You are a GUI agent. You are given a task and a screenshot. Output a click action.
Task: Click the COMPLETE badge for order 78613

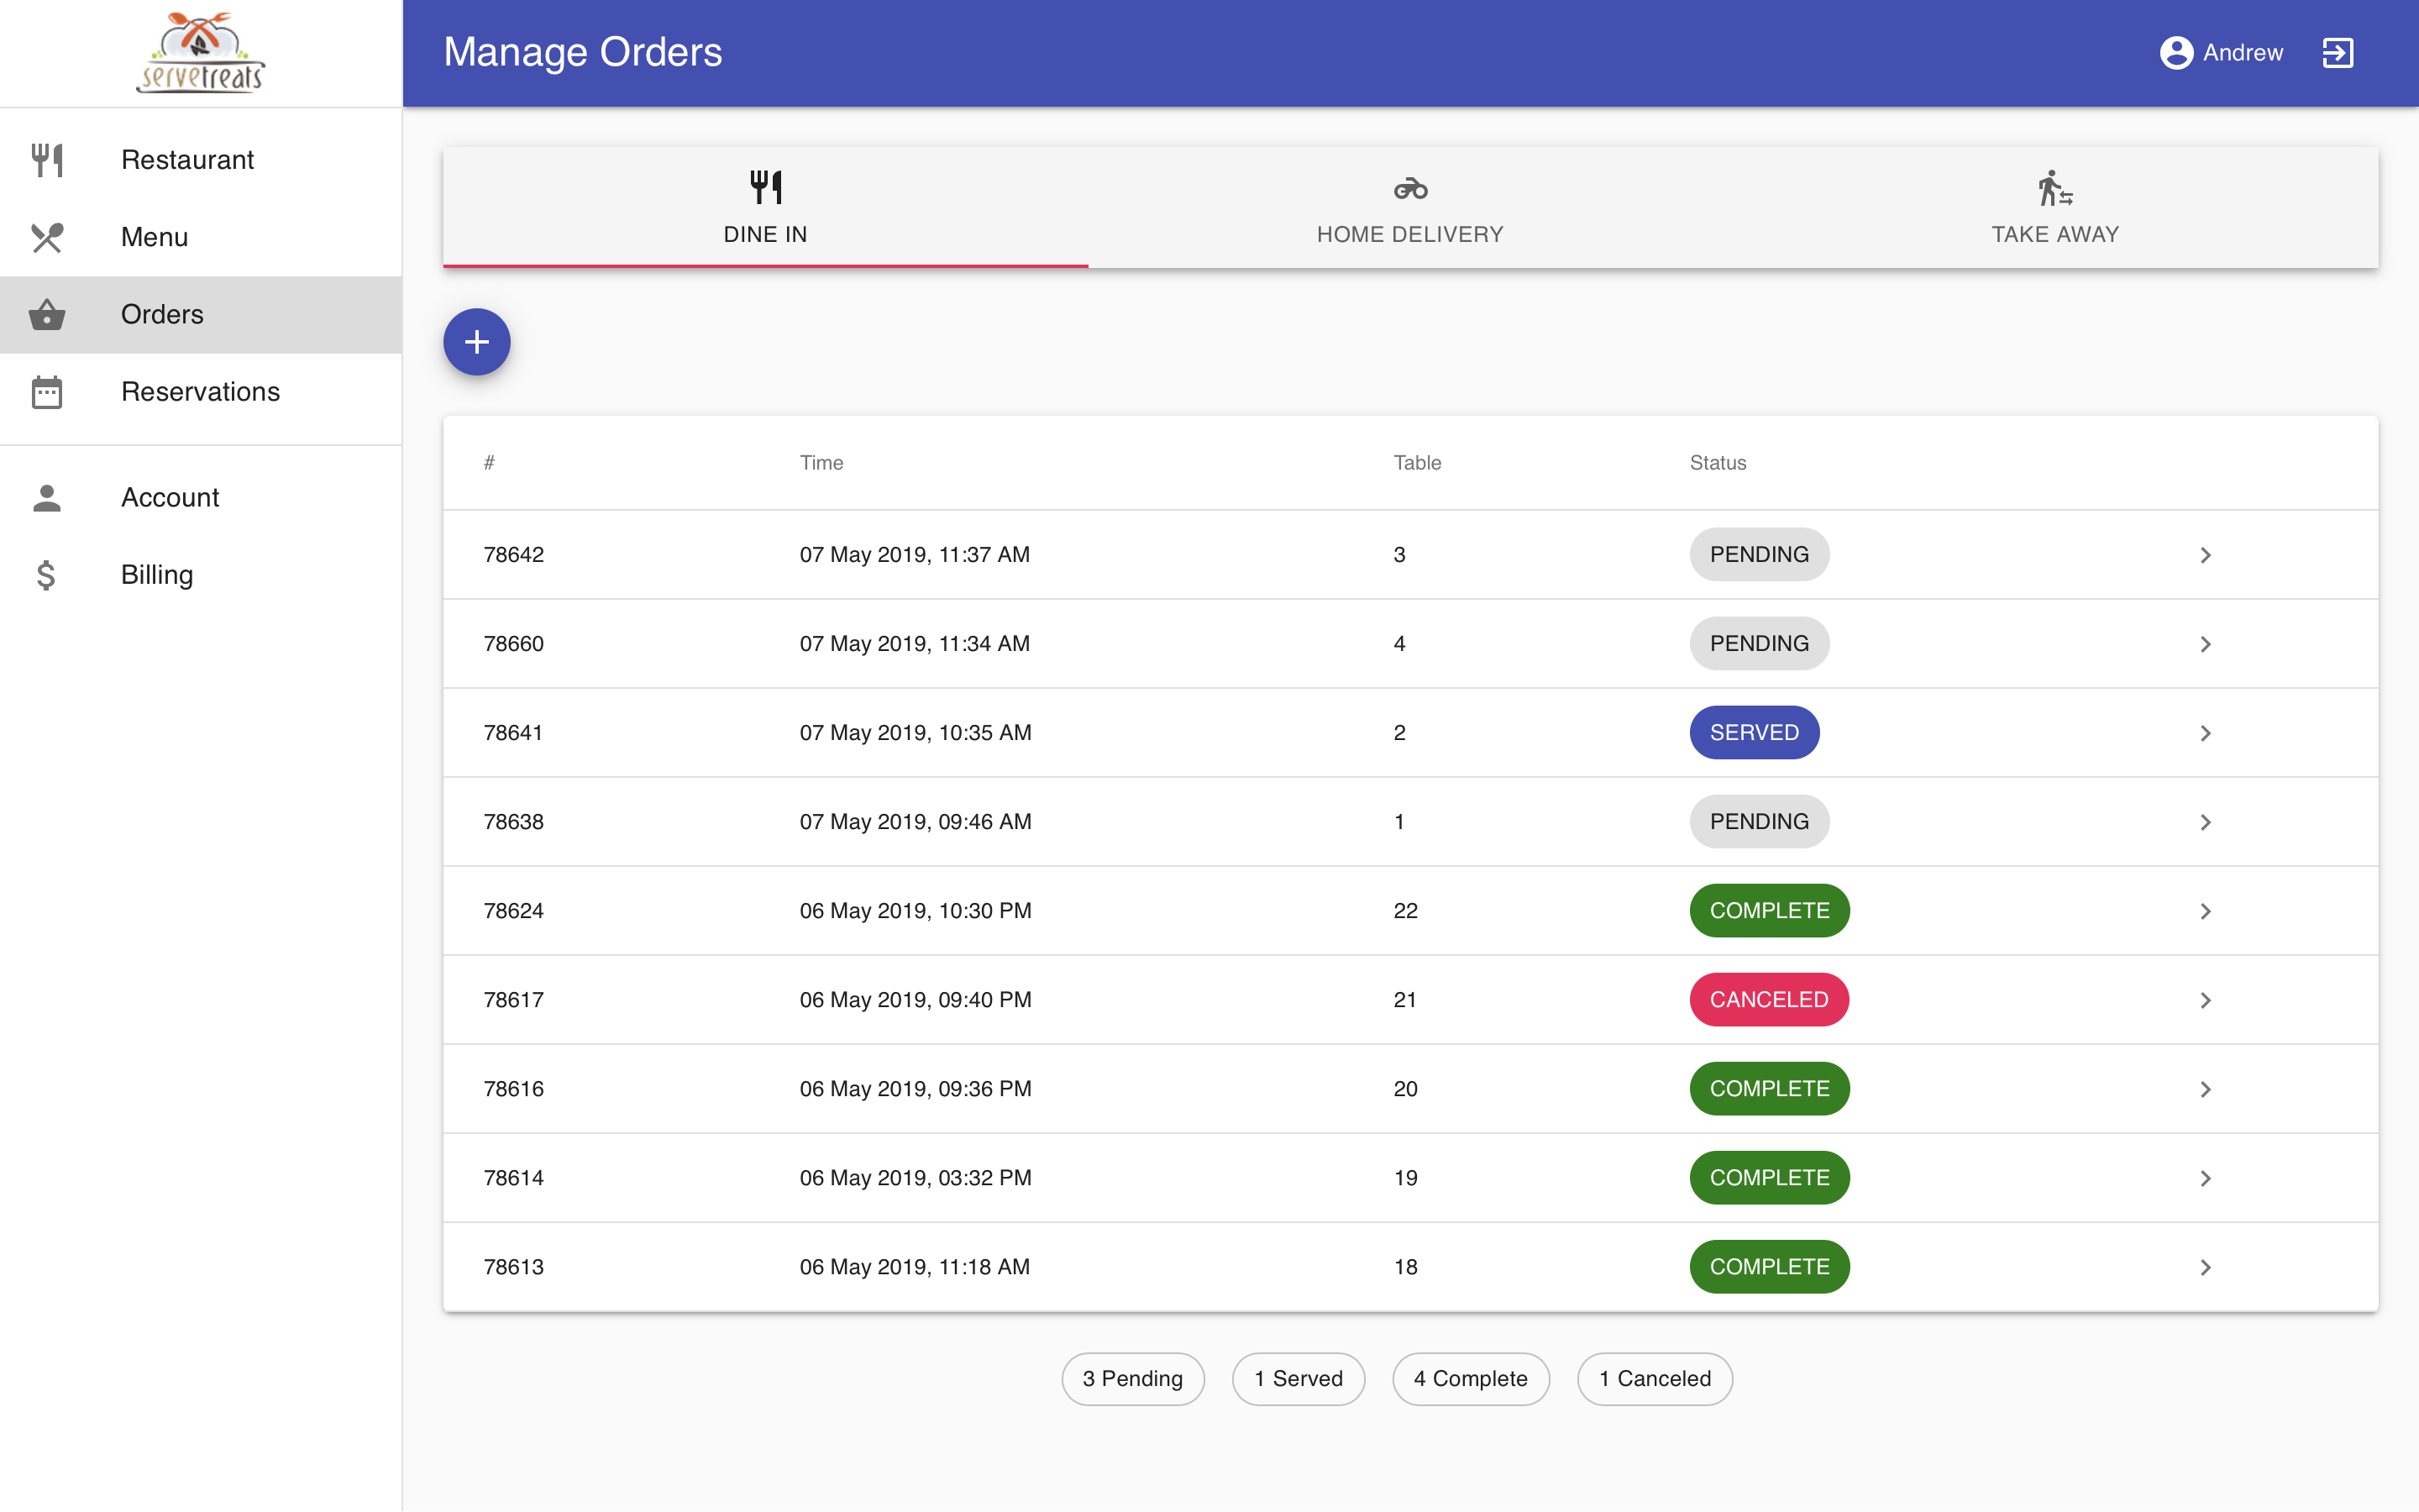coord(1769,1267)
